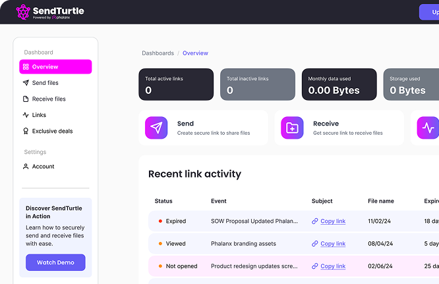Select the Links activity icon in sidebar
The height and width of the screenshot is (284, 439).
click(26, 115)
